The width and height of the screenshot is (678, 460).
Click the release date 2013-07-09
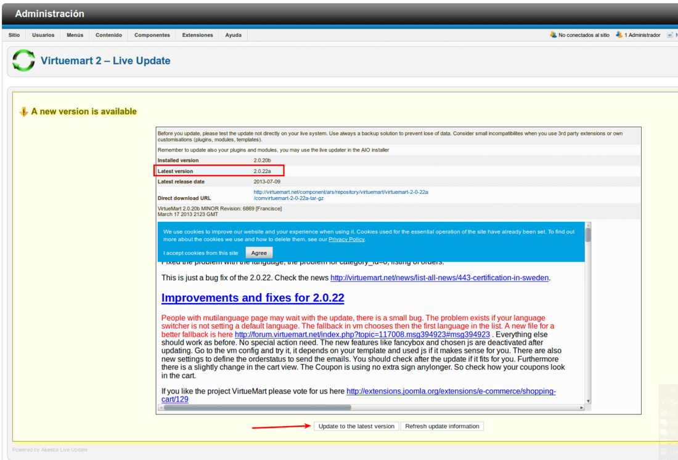point(267,182)
